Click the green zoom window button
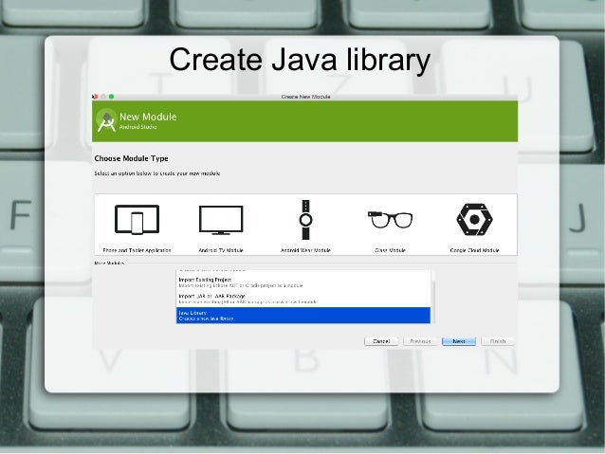This screenshot has height=454, width=605. [112, 97]
